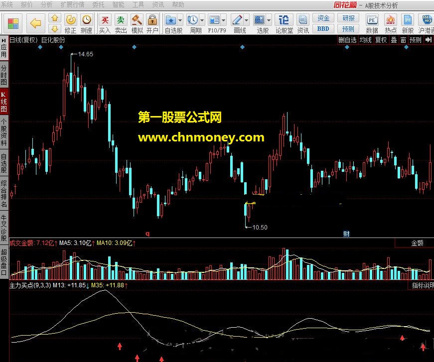434x362 pixels.
Task: Click the toolbar 预测 button
Action: (348, 28)
